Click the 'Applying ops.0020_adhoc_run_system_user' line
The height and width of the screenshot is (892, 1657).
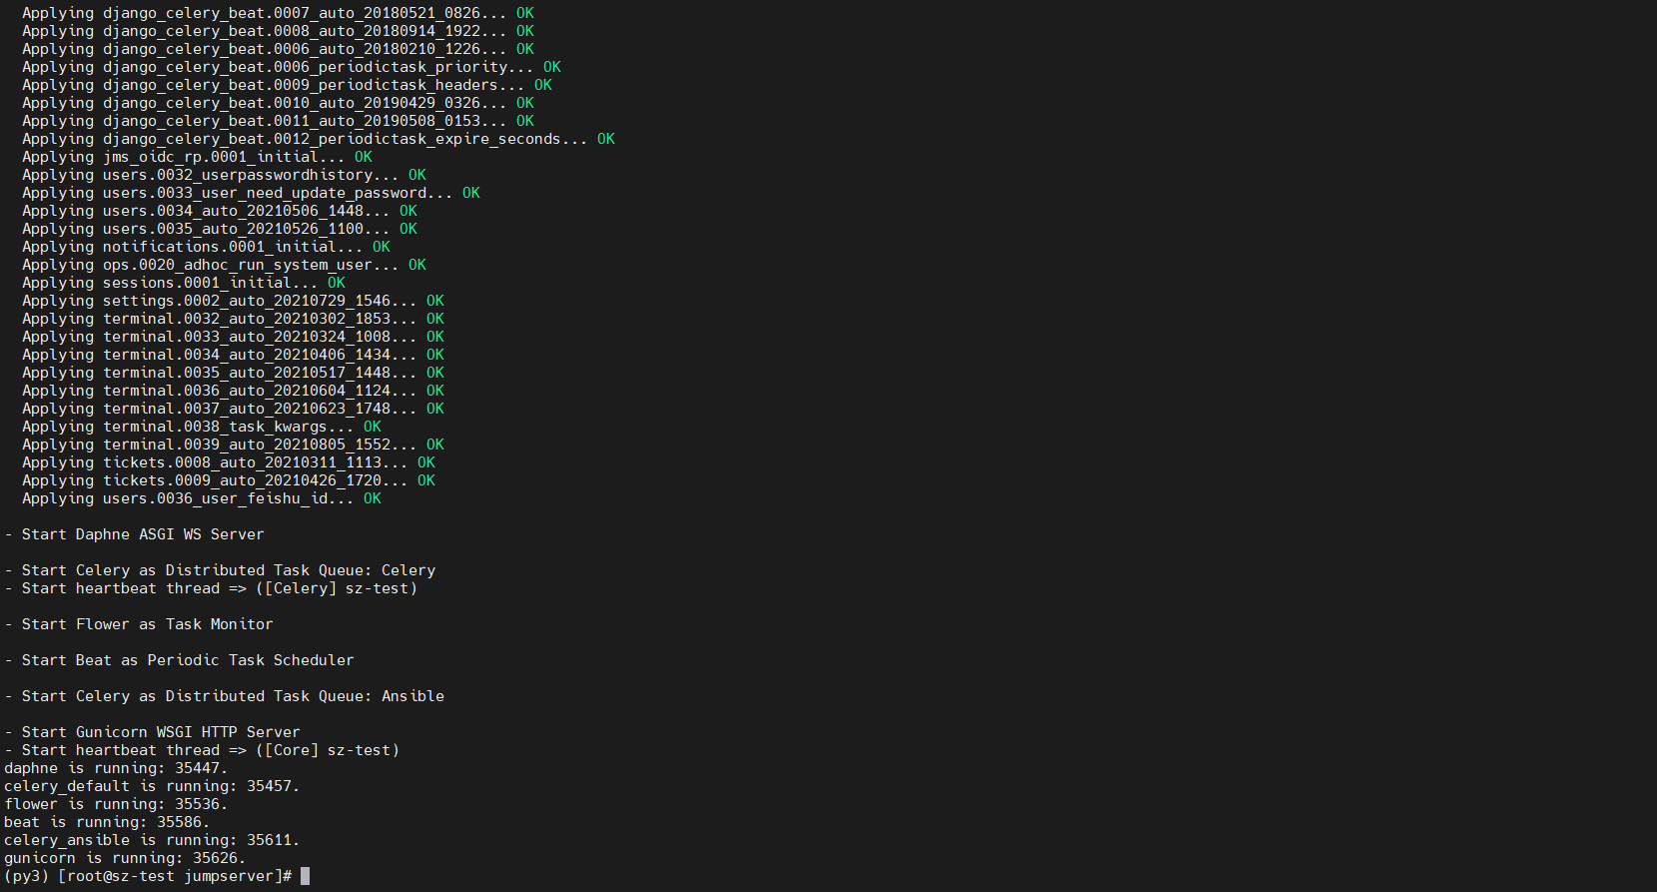224,265
